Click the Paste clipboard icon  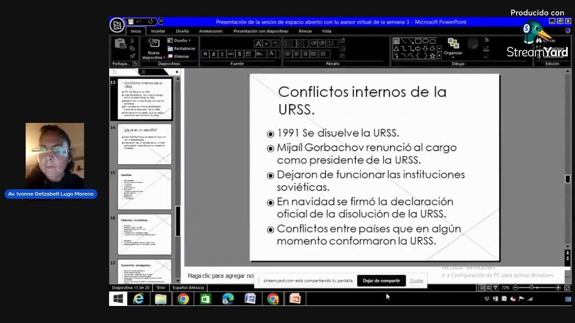coord(120,44)
